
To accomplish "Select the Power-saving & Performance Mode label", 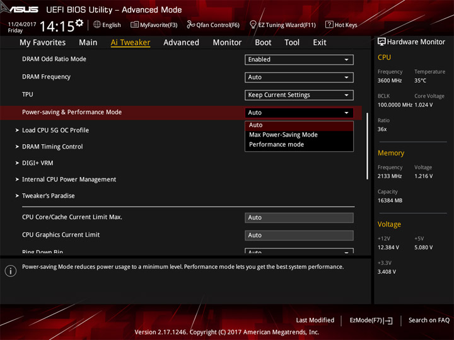I will click(x=72, y=112).
